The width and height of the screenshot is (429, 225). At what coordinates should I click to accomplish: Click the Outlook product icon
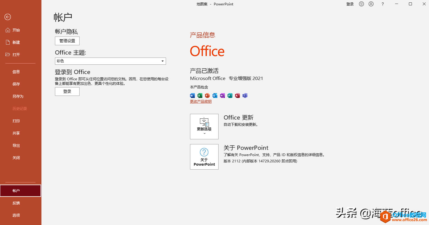click(x=215, y=96)
